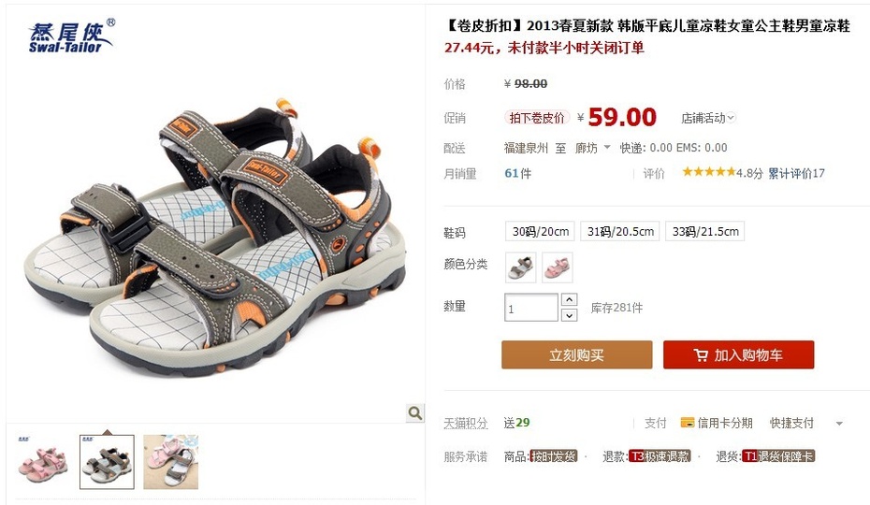Image resolution: width=870 pixels, height=505 pixels.
Task: Decrease quantity with the down arrow
Action: point(570,315)
